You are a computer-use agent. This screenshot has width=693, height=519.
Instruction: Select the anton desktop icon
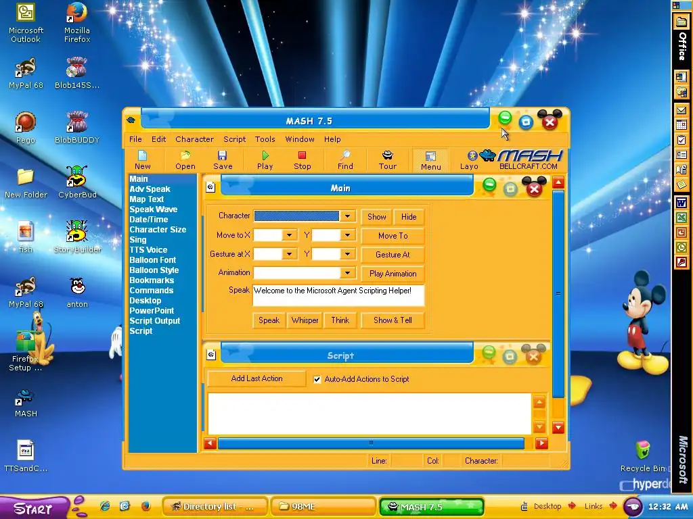coord(77,292)
